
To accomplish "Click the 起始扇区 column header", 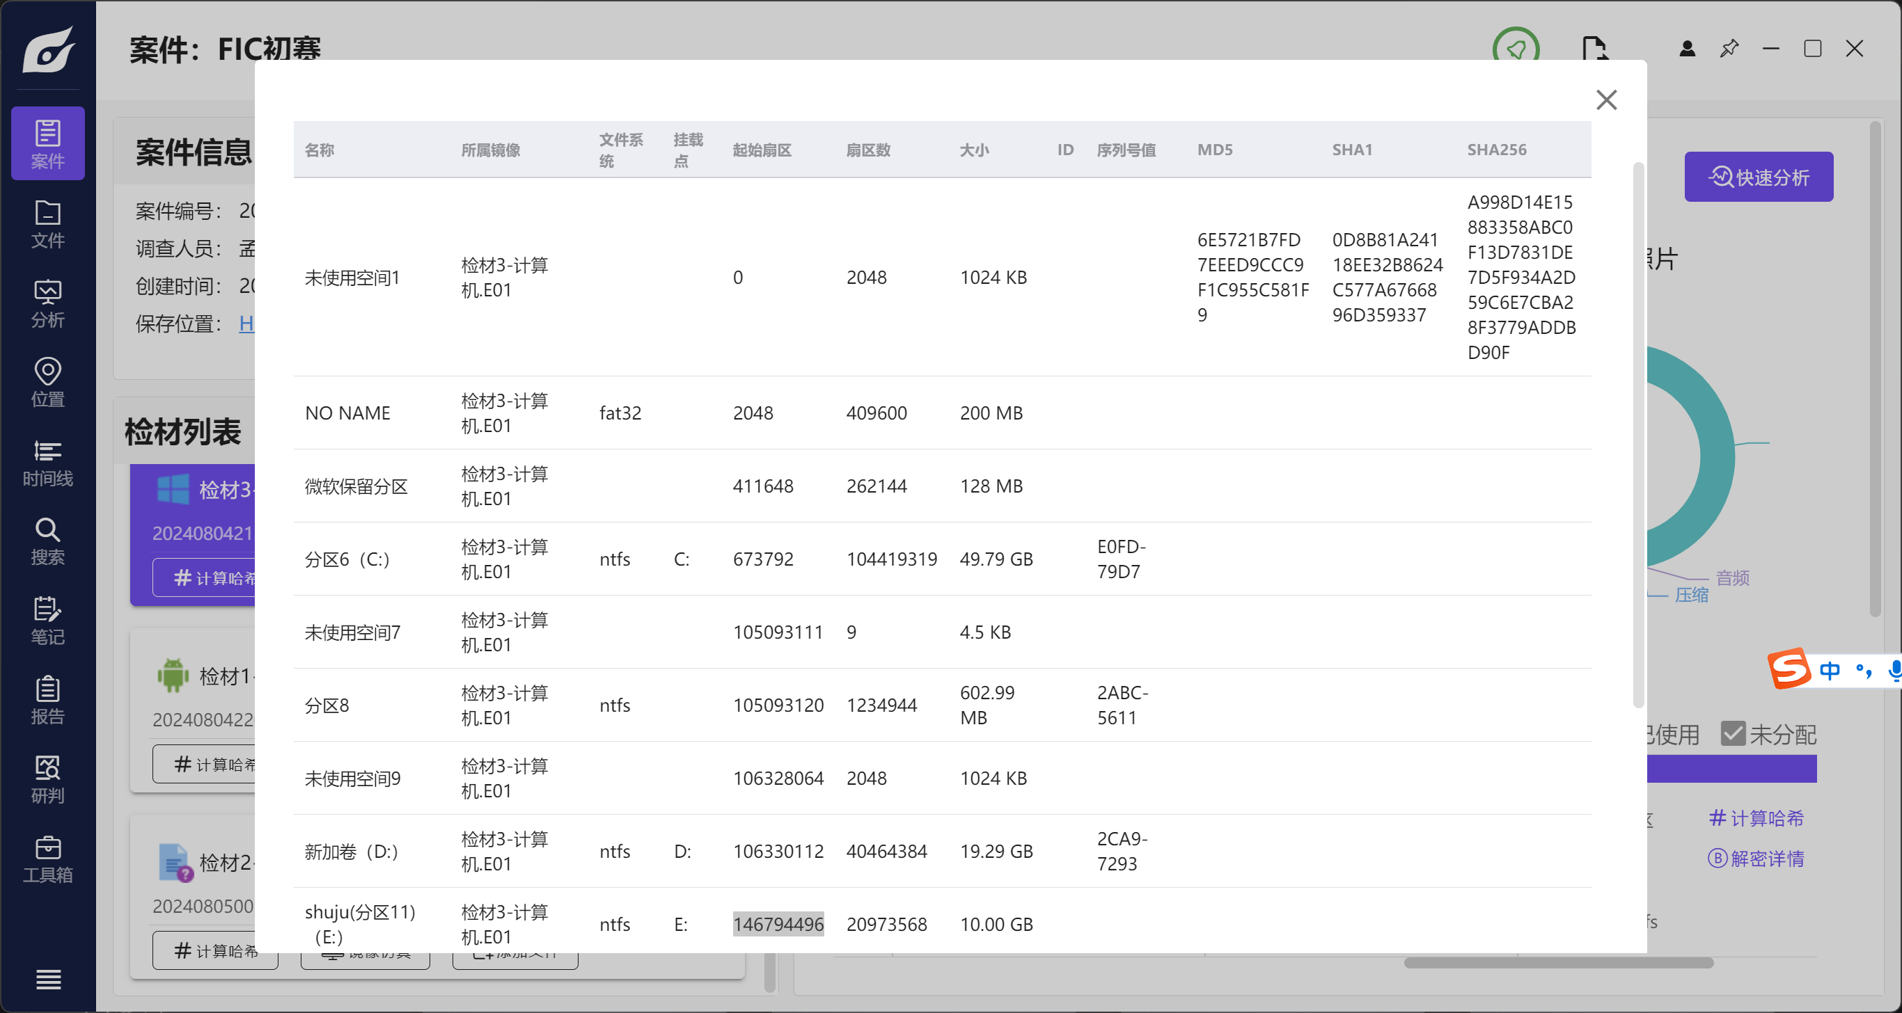I will coord(762,150).
